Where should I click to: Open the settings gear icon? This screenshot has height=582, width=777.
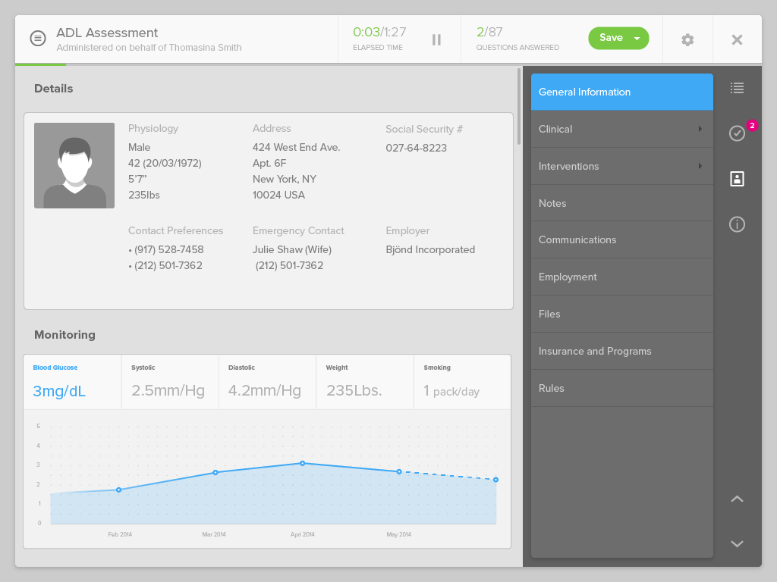coord(687,39)
